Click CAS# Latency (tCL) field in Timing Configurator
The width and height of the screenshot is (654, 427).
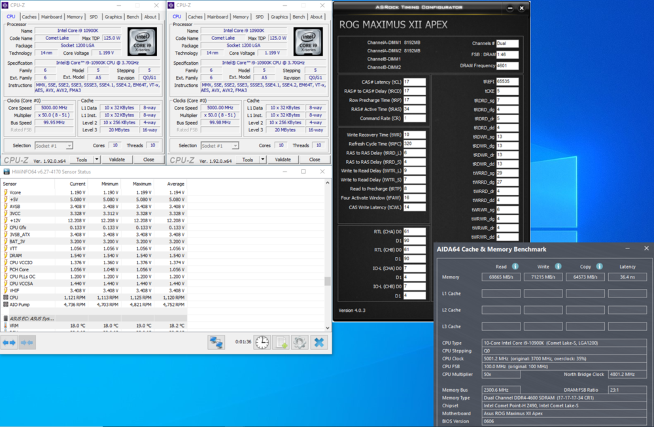(x=415, y=82)
